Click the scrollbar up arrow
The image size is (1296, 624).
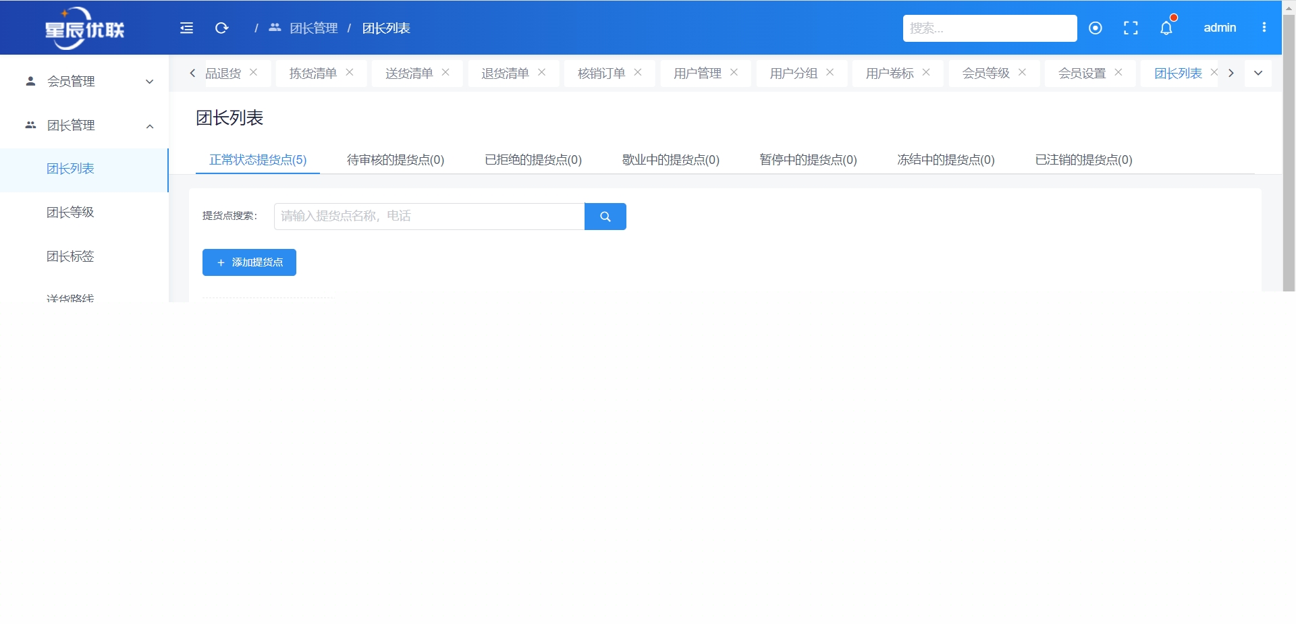pyautogui.click(x=1289, y=7)
